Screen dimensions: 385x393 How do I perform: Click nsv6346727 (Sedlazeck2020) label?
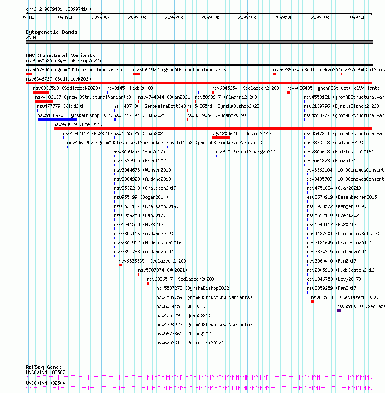coord(60,79)
